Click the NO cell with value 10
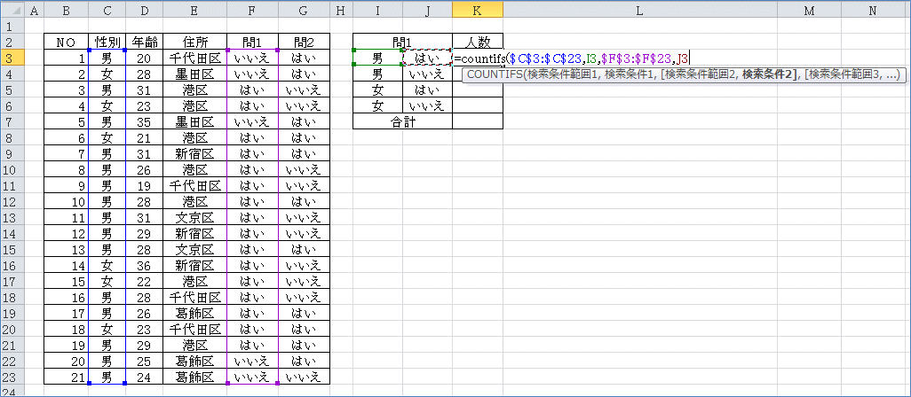911x397 pixels. pyautogui.click(x=67, y=202)
